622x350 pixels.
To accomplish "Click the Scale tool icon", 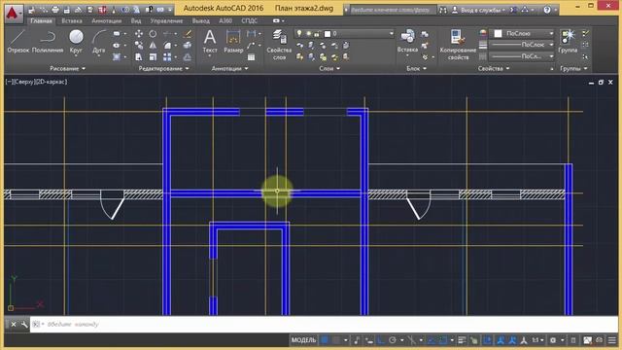I will (153, 57).
